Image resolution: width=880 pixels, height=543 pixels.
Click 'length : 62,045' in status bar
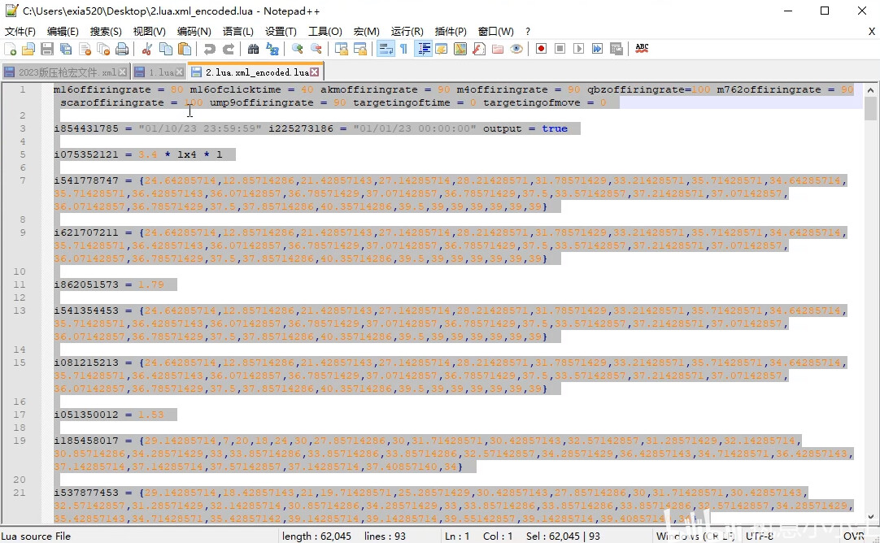316,536
